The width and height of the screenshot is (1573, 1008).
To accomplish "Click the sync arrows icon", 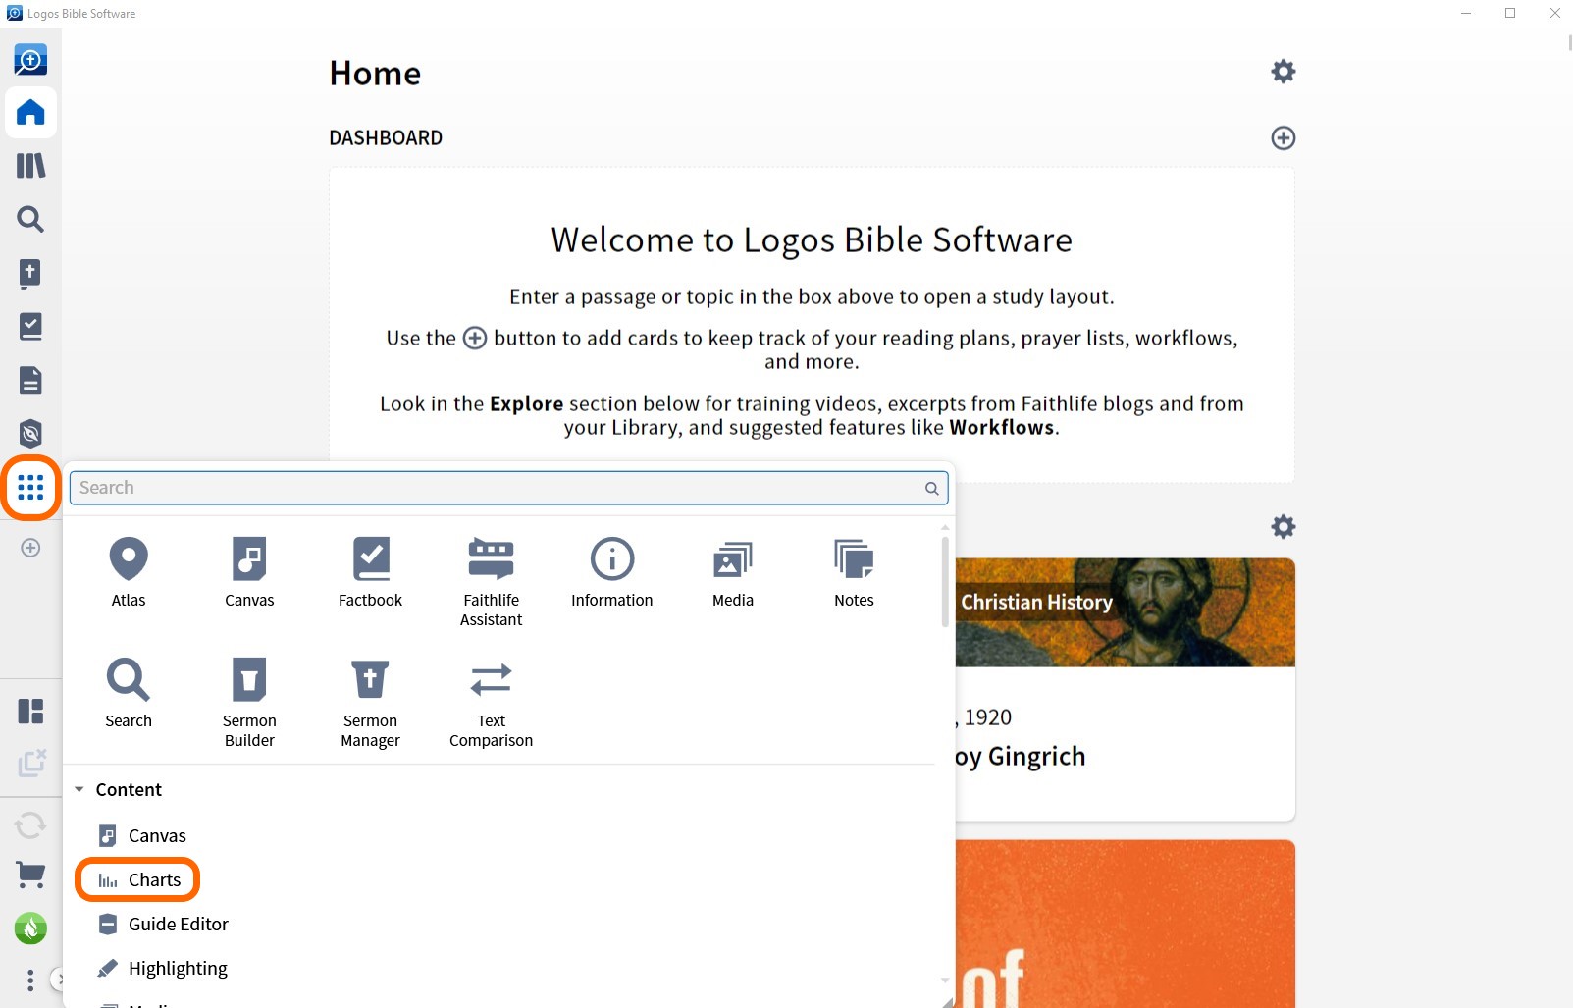I will 30,824.
